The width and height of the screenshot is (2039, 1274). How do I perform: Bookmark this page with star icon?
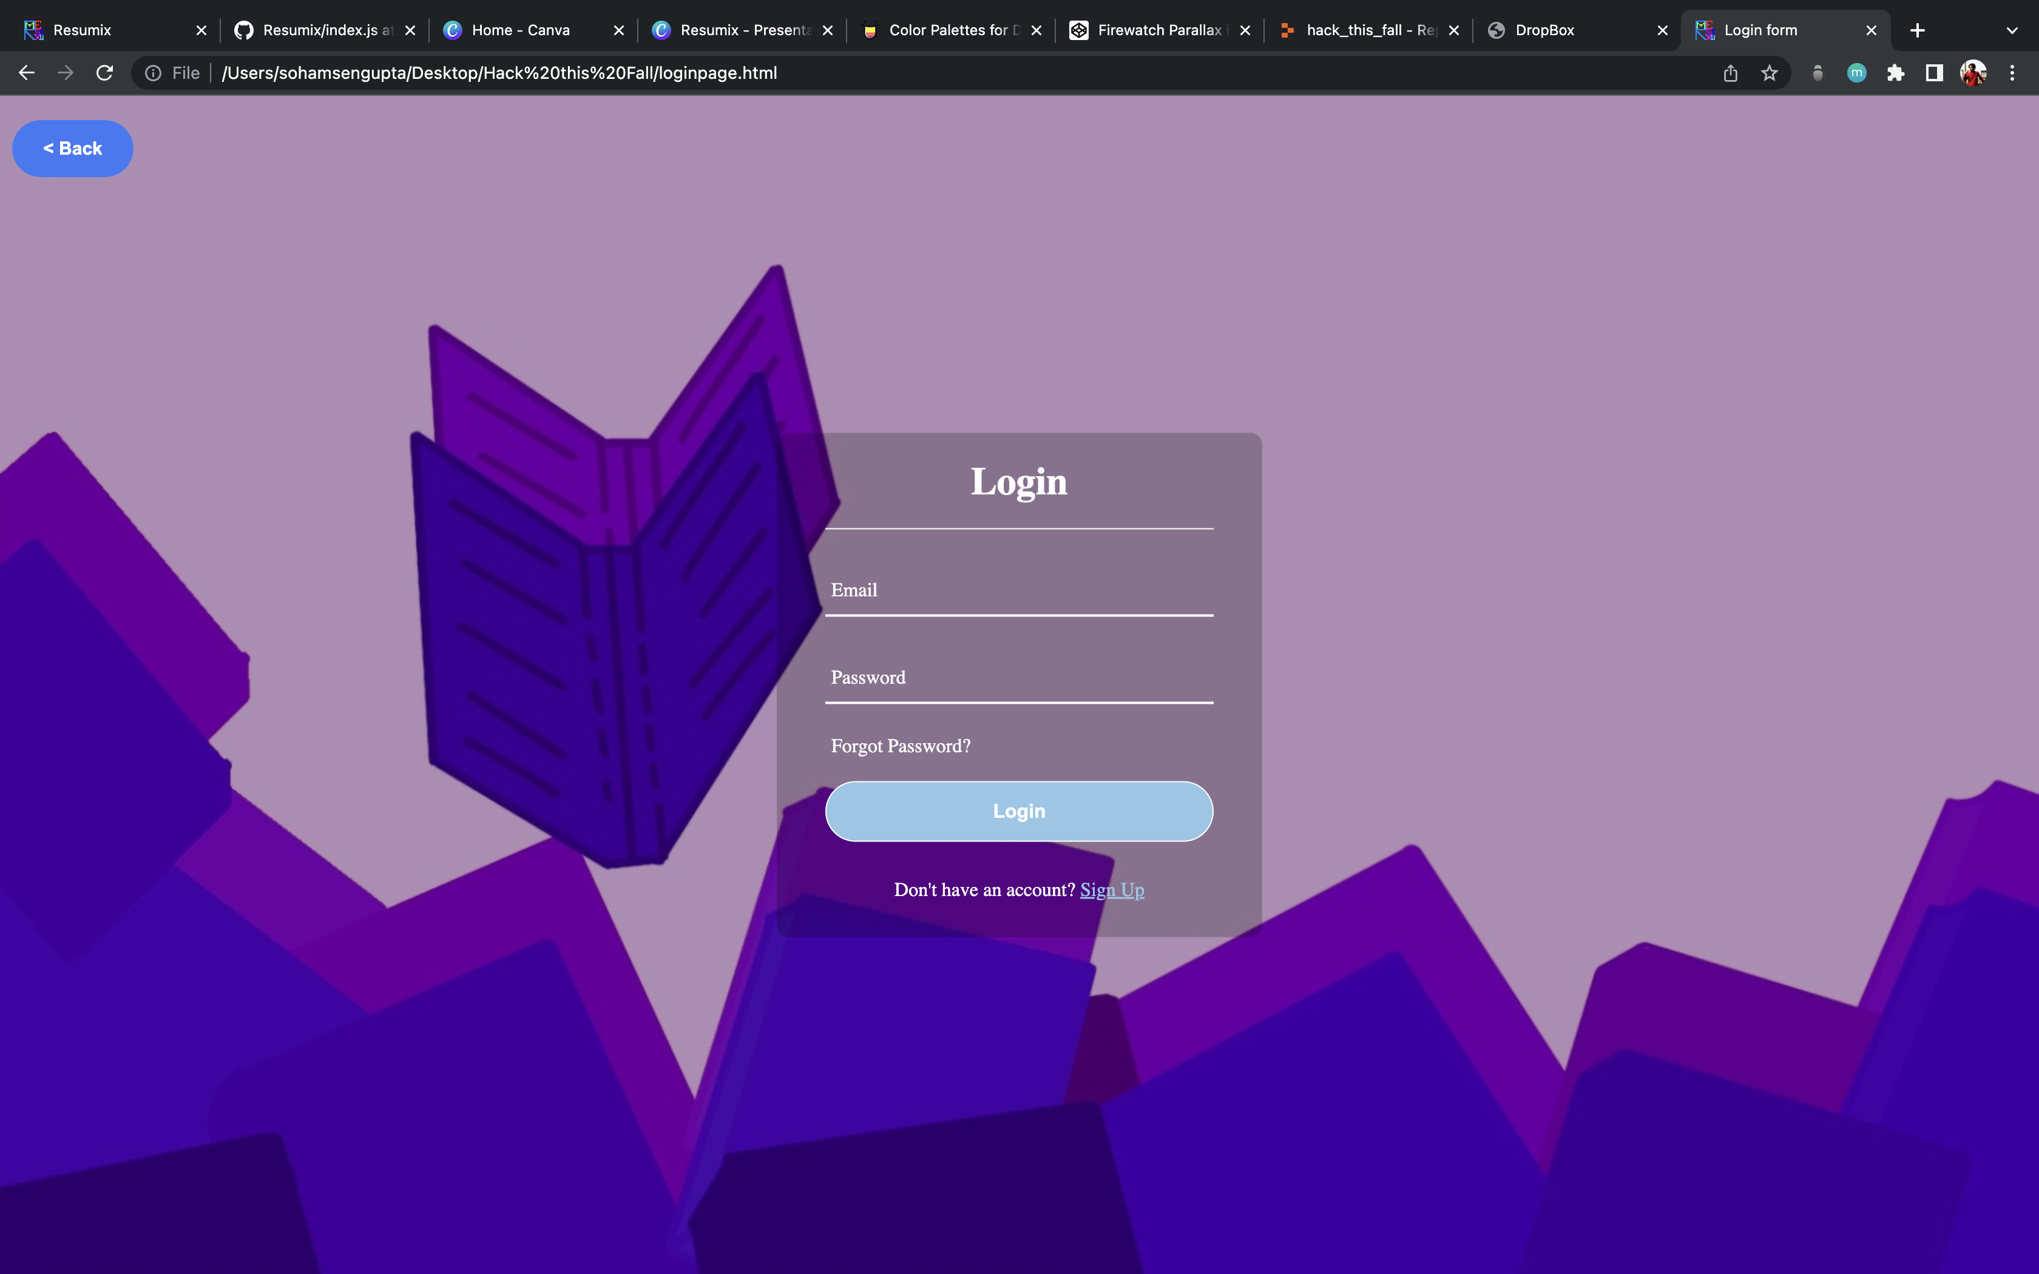tap(1770, 73)
